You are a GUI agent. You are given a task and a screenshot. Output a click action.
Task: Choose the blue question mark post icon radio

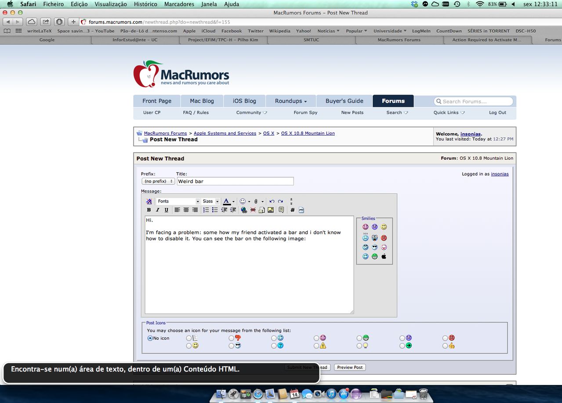click(x=274, y=346)
